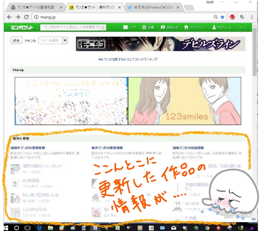Open a new browser tab
Viewport: 260px width, 231px height.
point(189,7)
